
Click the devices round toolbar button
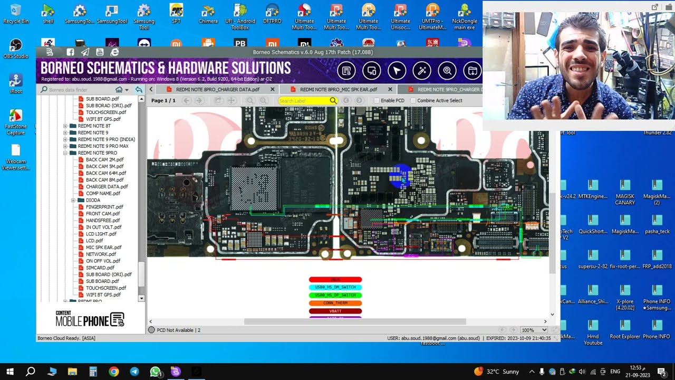[x=371, y=71]
